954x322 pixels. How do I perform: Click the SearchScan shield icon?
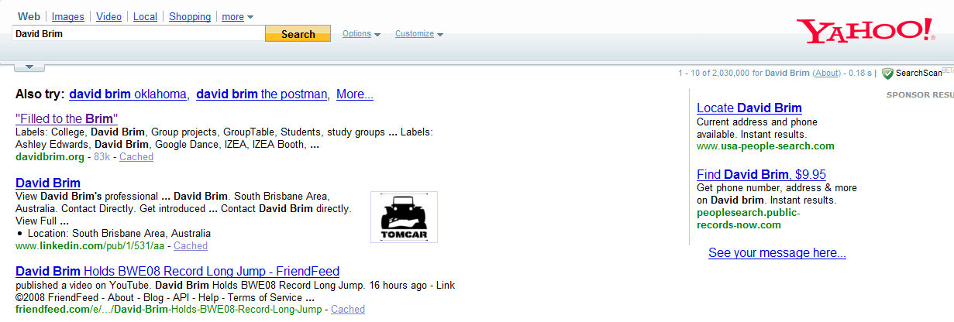coord(888,73)
